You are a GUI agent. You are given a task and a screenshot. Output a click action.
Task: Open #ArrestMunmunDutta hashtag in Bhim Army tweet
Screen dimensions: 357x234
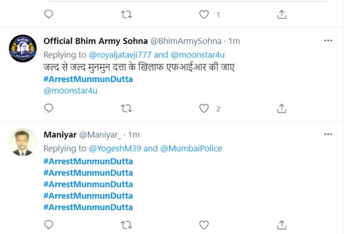pos(88,79)
